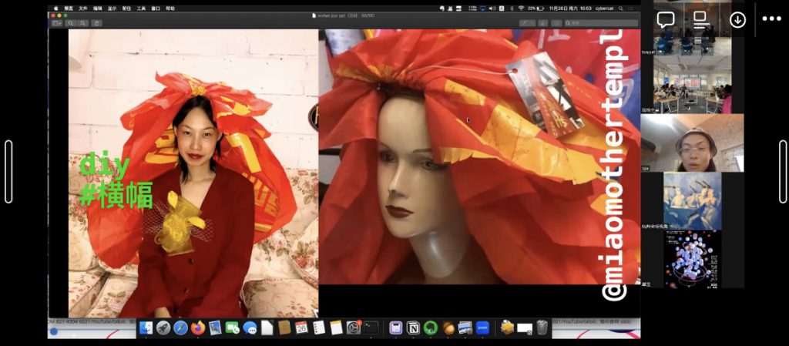789x346 pixels.
Task: Launch Firefox from the Dock
Action: pyautogui.click(x=198, y=328)
